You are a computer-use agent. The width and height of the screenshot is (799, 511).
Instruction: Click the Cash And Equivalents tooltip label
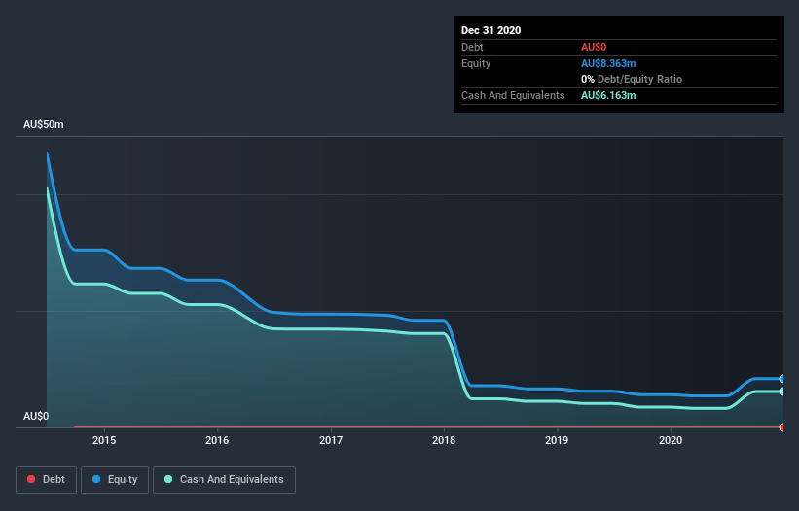[x=513, y=95]
